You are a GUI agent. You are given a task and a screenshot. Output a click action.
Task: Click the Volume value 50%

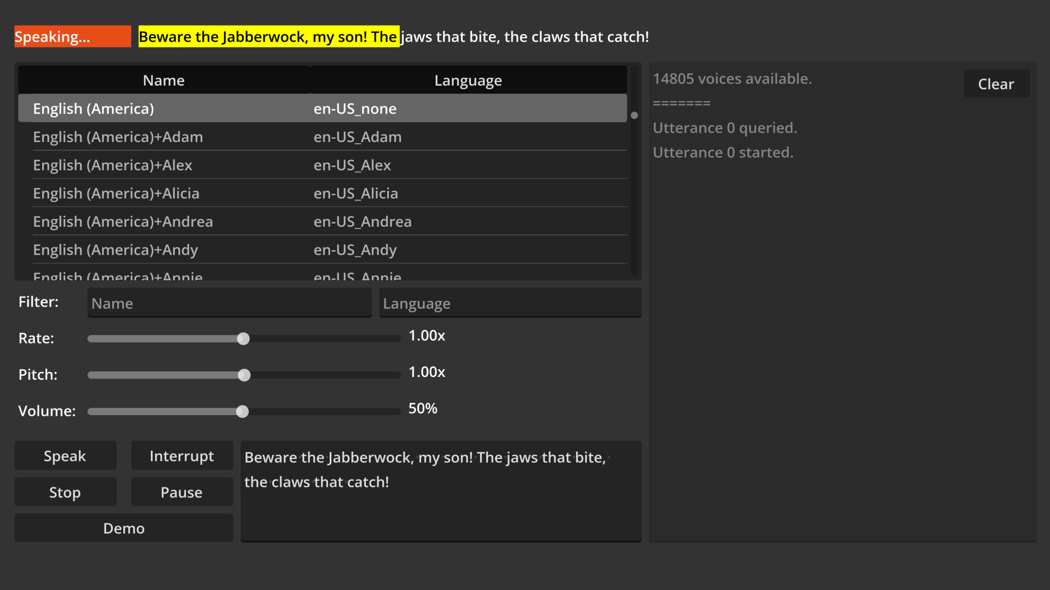pyautogui.click(x=423, y=409)
